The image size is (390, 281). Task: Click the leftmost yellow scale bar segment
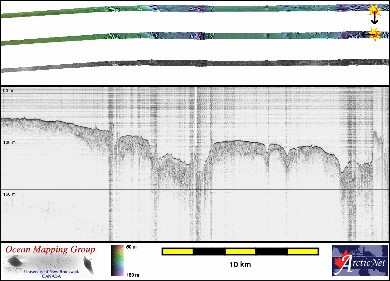pos(178,251)
